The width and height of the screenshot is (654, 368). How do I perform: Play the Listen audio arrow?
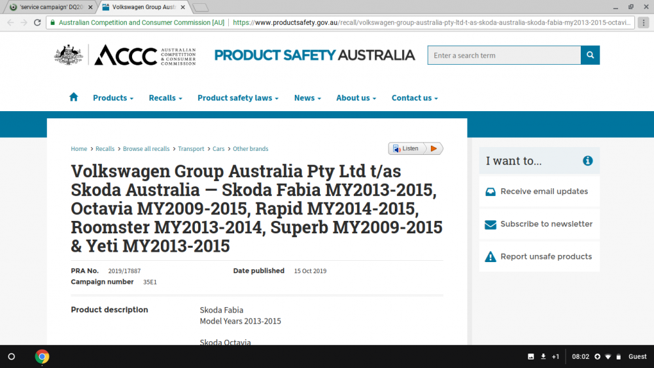[x=434, y=148]
